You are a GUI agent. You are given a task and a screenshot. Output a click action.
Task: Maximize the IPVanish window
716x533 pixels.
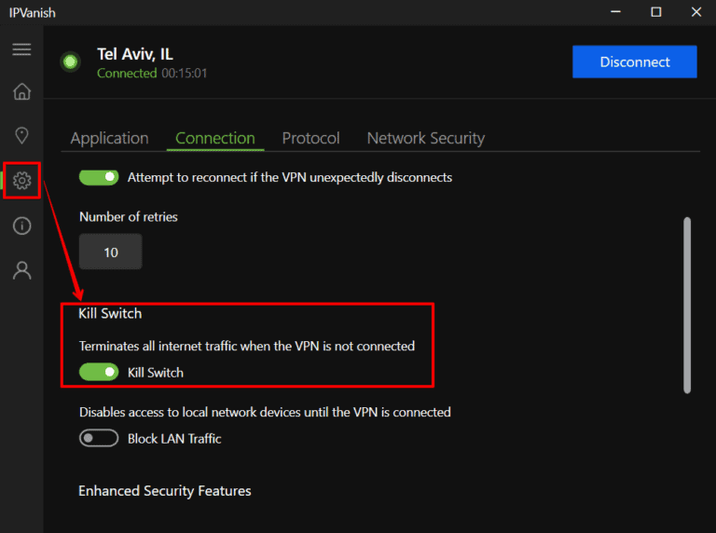[656, 12]
